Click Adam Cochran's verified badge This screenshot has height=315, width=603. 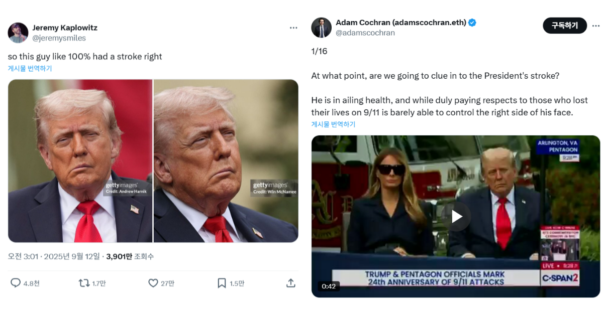coord(472,23)
